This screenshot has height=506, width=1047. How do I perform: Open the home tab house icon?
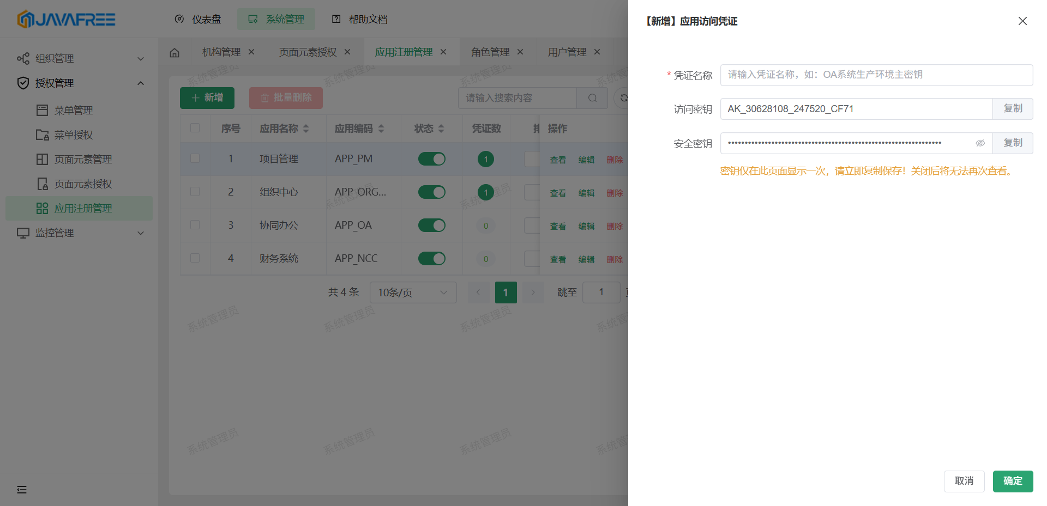[174, 51]
